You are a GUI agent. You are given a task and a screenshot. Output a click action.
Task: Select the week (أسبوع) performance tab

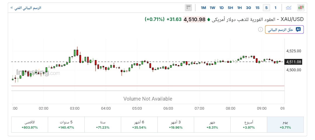(249, 125)
